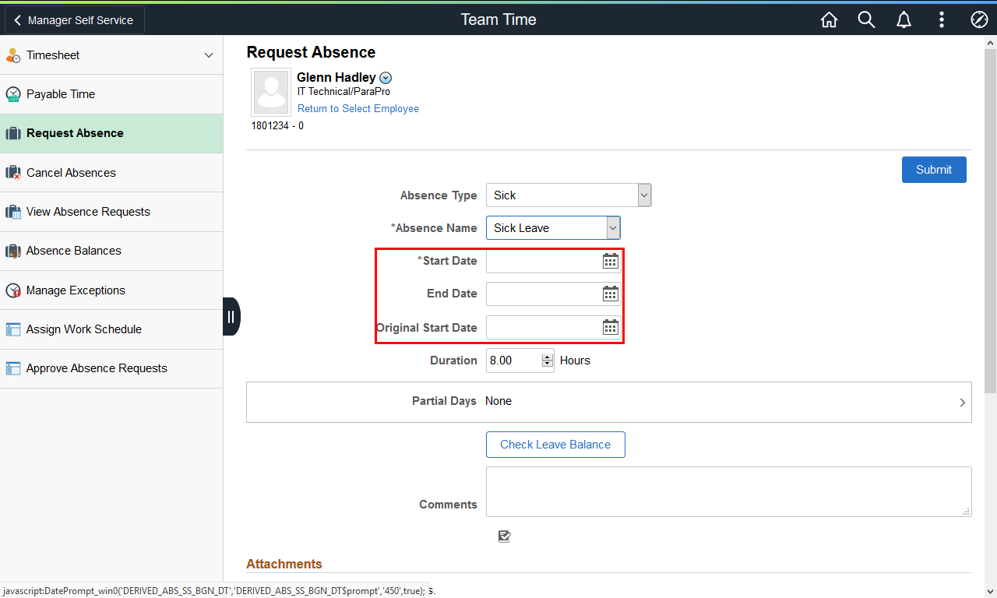This screenshot has width=997, height=598.
Task: Click the Request Absence suitcase icon
Action: [13, 133]
